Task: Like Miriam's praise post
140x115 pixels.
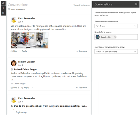Action: (14, 88)
